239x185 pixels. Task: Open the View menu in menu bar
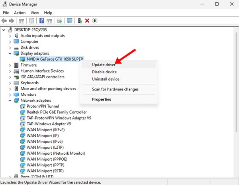click(x=34, y=13)
